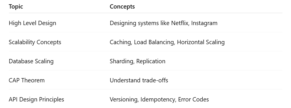Click the words Error Codes
The width and height of the screenshot is (291, 108).
(193, 99)
